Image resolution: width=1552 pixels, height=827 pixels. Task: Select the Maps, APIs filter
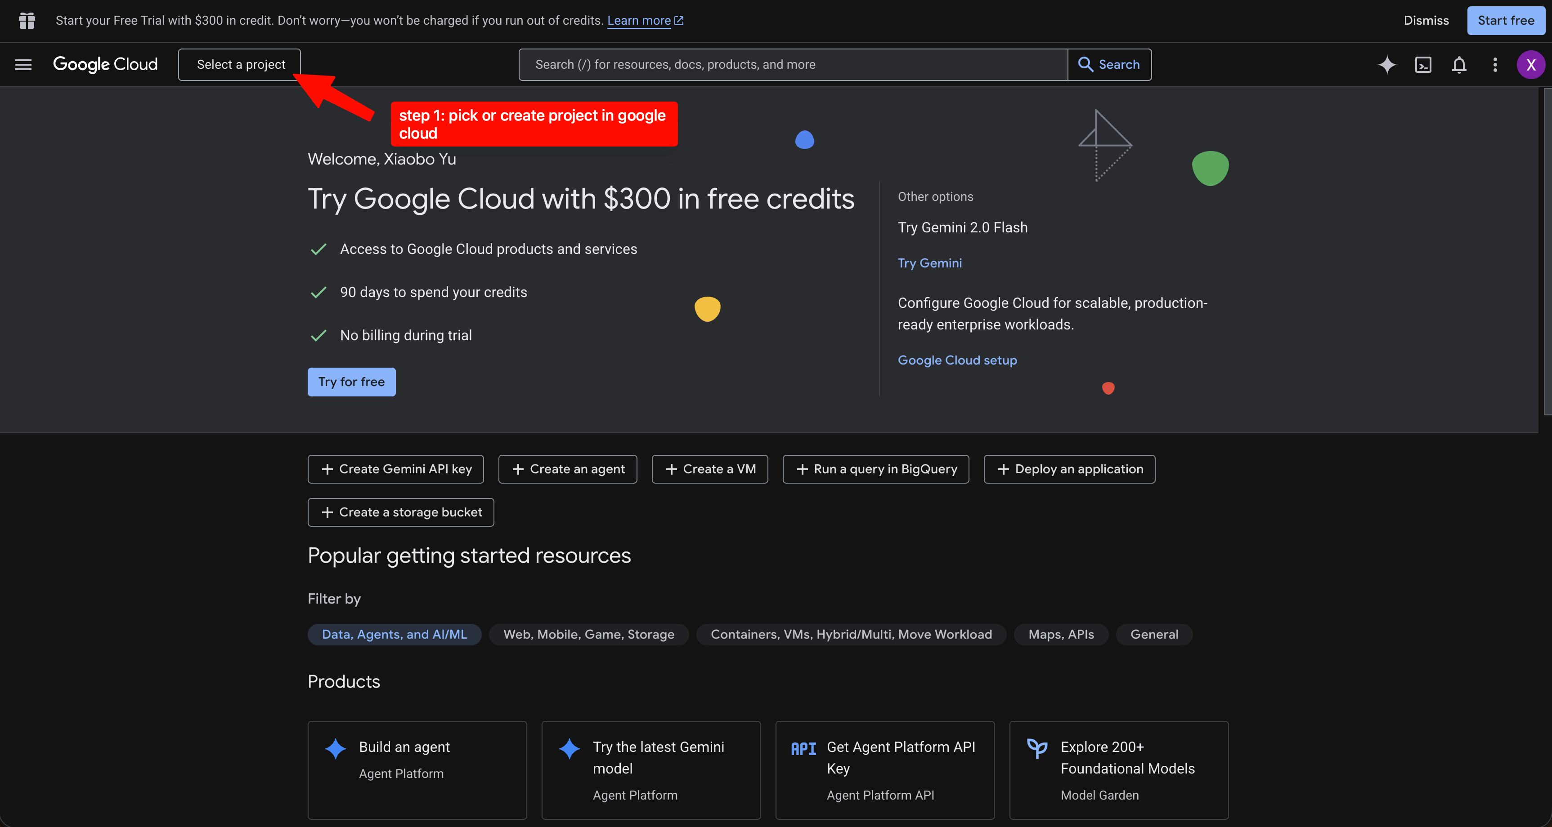pyautogui.click(x=1061, y=634)
